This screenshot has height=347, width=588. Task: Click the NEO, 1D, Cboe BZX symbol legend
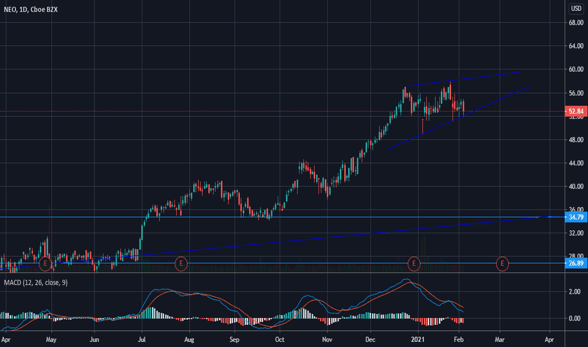pos(31,9)
